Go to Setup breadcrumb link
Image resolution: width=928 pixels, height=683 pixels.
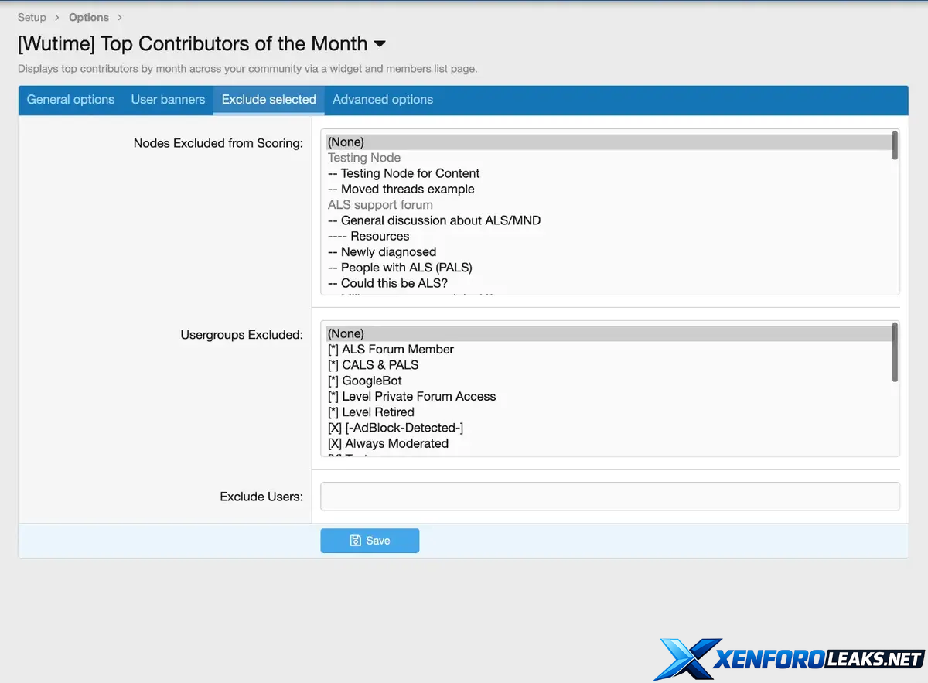(32, 17)
